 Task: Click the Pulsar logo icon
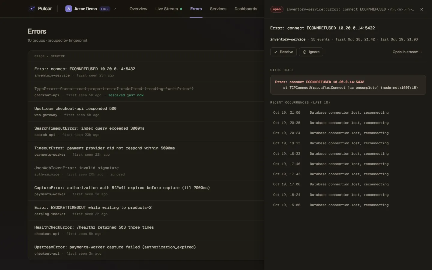[32, 9]
